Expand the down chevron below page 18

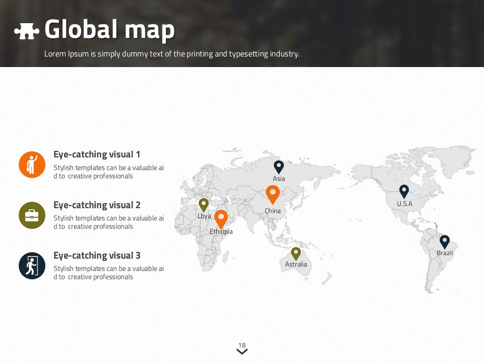coord(242,351)
